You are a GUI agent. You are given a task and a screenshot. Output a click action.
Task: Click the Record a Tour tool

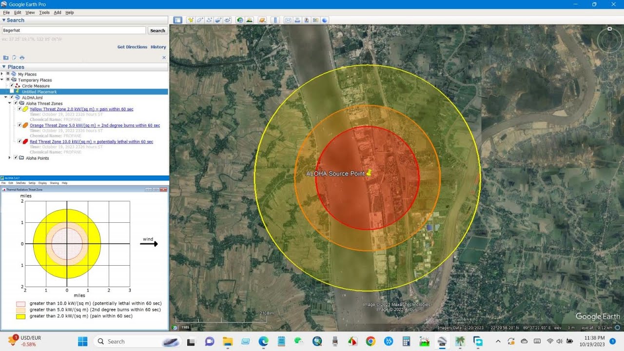click(228, 20)
